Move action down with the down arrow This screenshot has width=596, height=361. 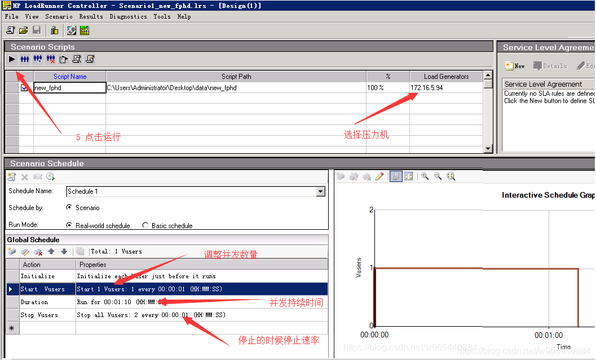pos(64,251)
